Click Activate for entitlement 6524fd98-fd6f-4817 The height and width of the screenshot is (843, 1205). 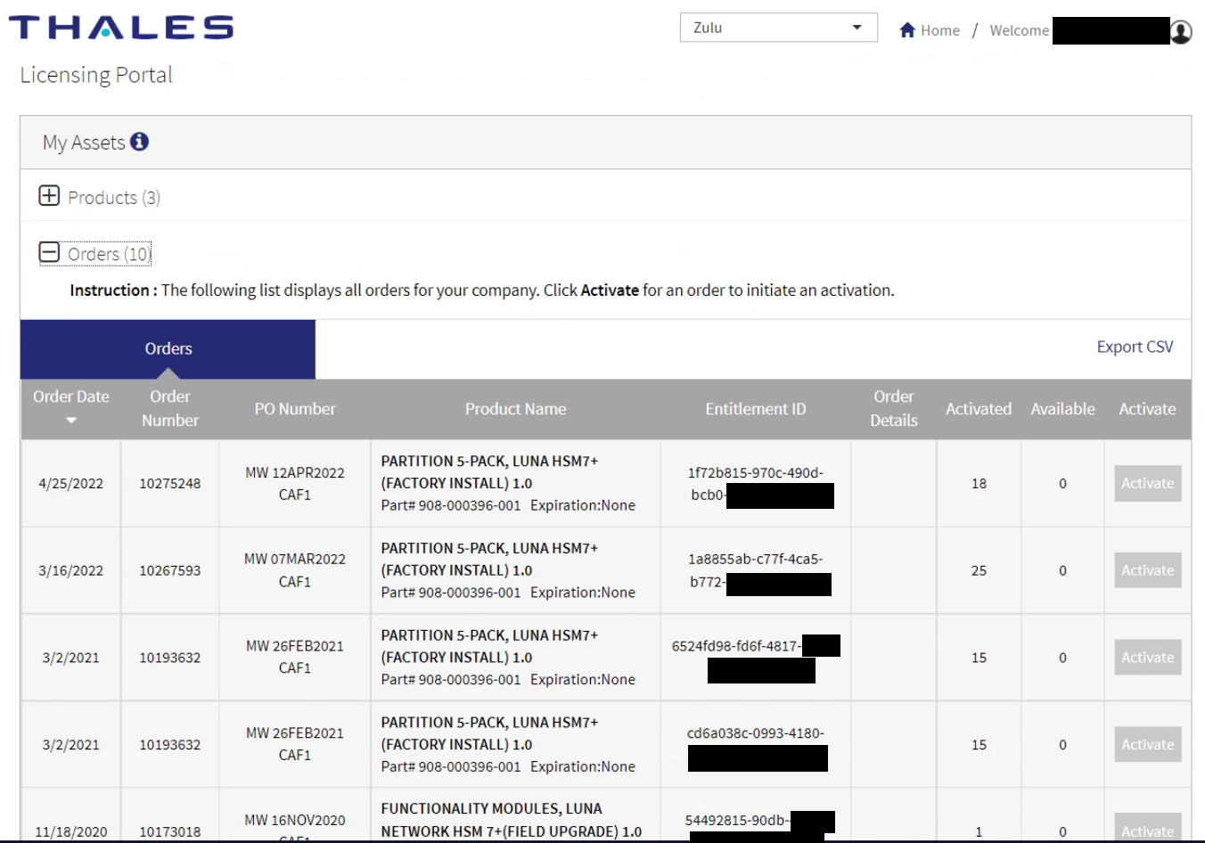click(1147, 658)
